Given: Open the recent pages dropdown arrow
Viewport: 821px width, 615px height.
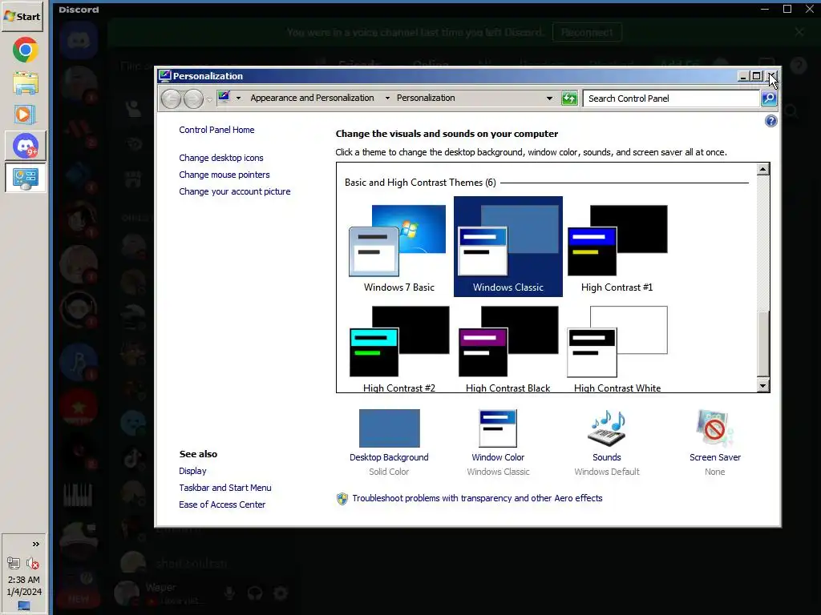Looking at the screenshot, I should coord(209,98).
